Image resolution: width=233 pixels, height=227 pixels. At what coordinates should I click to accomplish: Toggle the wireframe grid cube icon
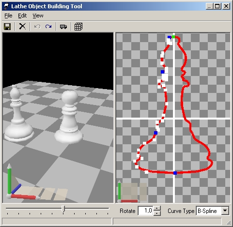[x=78, y=27]
